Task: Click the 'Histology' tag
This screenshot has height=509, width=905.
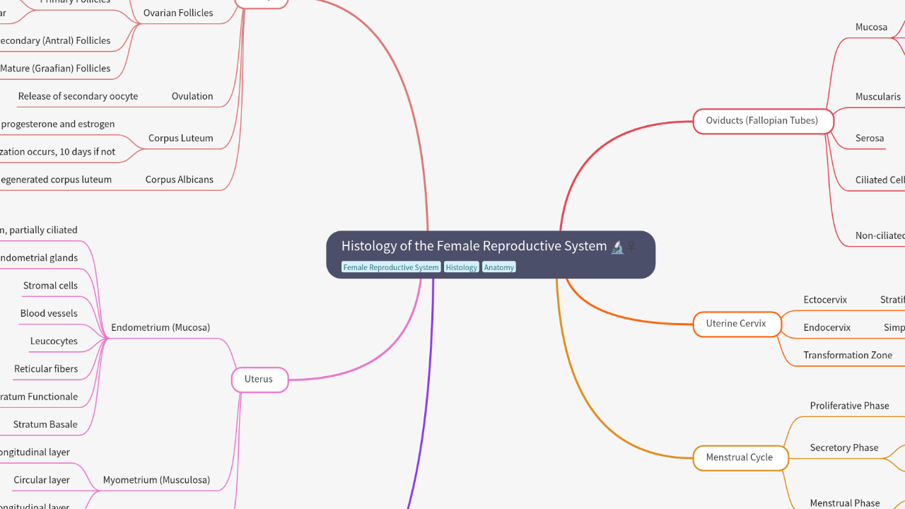Action: coord(462,267)
